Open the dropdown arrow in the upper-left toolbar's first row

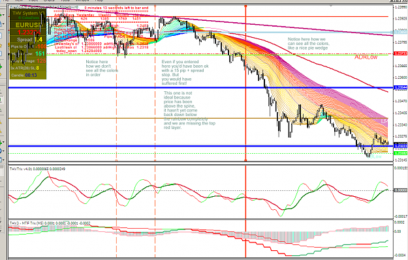3,16
